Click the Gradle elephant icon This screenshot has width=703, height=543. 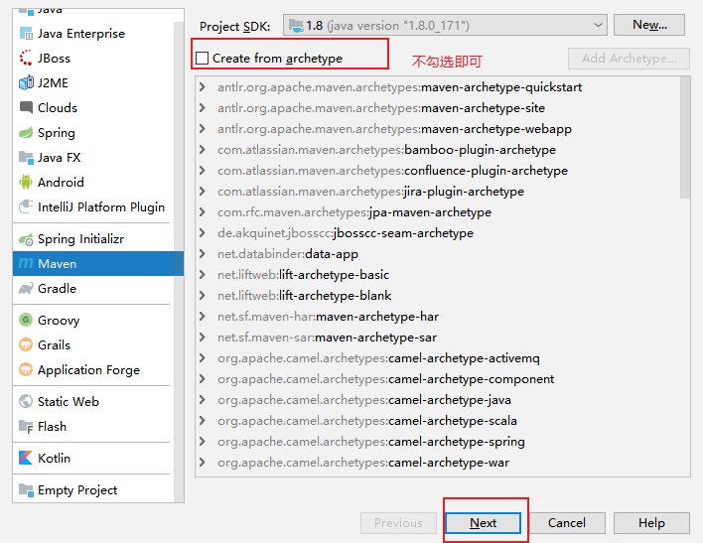point(26,288)
